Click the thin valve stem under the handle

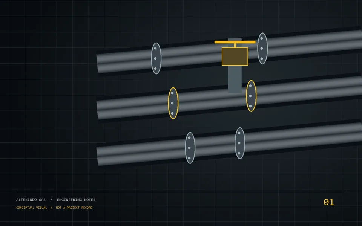tap(235, 46)
